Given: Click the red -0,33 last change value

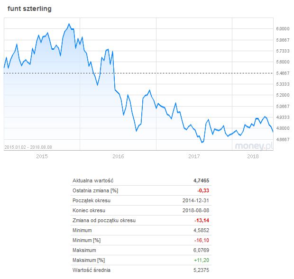Looking at the screenshot, I should pyautogui.click(x=203, y=190).
